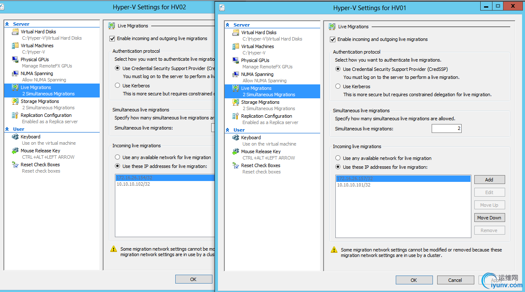This screenshot has width=525, height=292.
Task: Click Simultaneous live migrations field in HV01
Action: (x=446, y=129)
